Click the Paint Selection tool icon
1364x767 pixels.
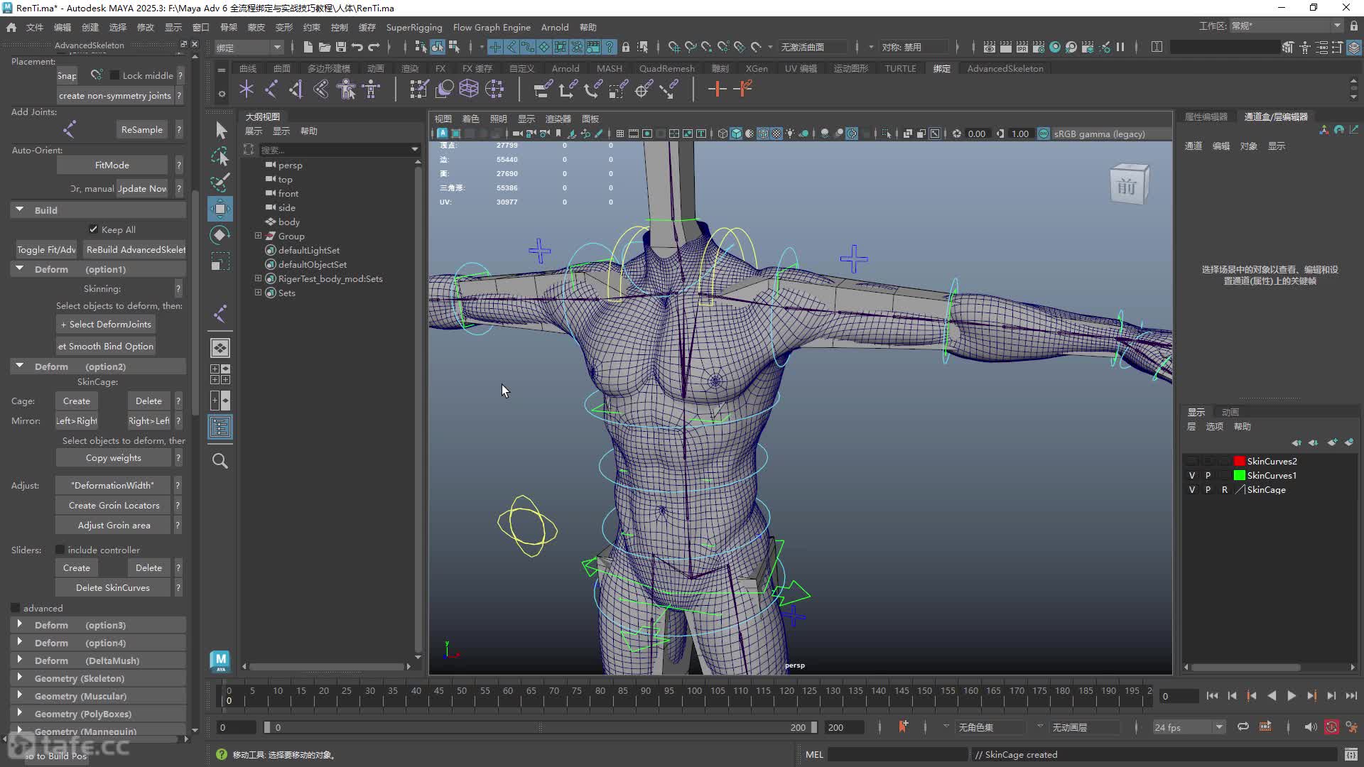pyautogui.click(x=220, y=183)
